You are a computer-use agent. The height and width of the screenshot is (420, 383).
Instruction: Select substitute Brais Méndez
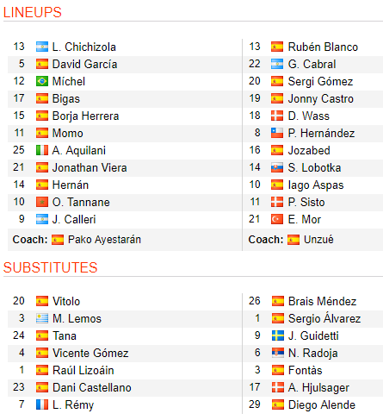323,301
